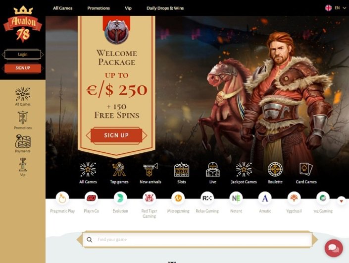Open the live chat bubble
349x263 pixels.
pos(334,248)
